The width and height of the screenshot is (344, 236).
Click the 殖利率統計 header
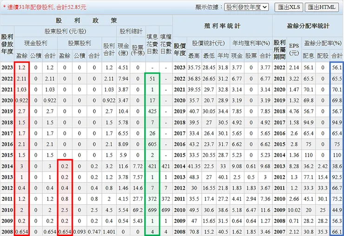[x=222, y=26]
